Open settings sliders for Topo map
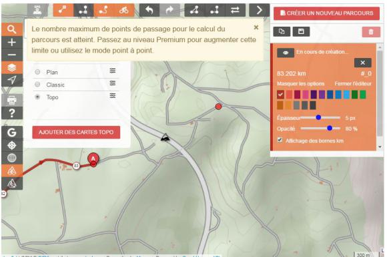 (x=113, y=95)
